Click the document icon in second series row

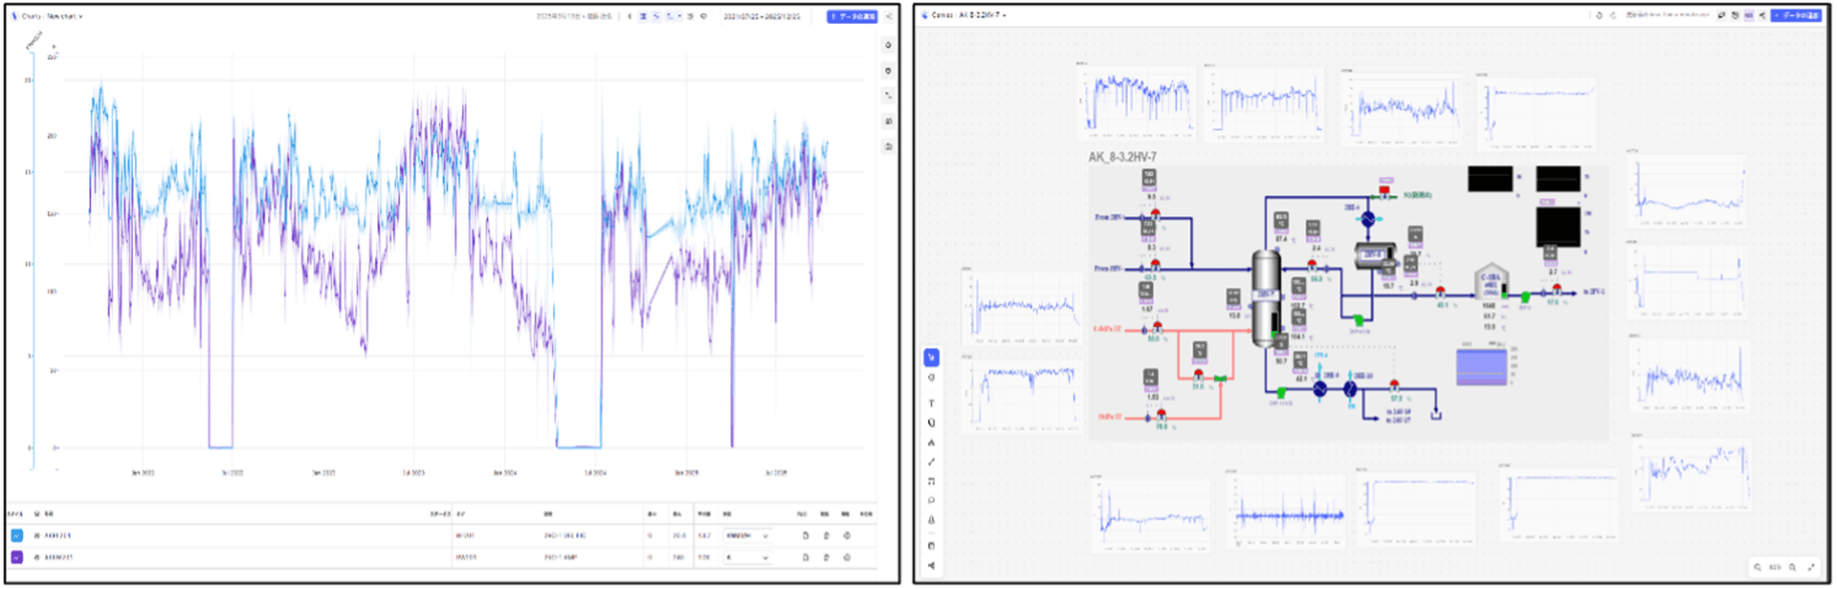pos(806,556)
